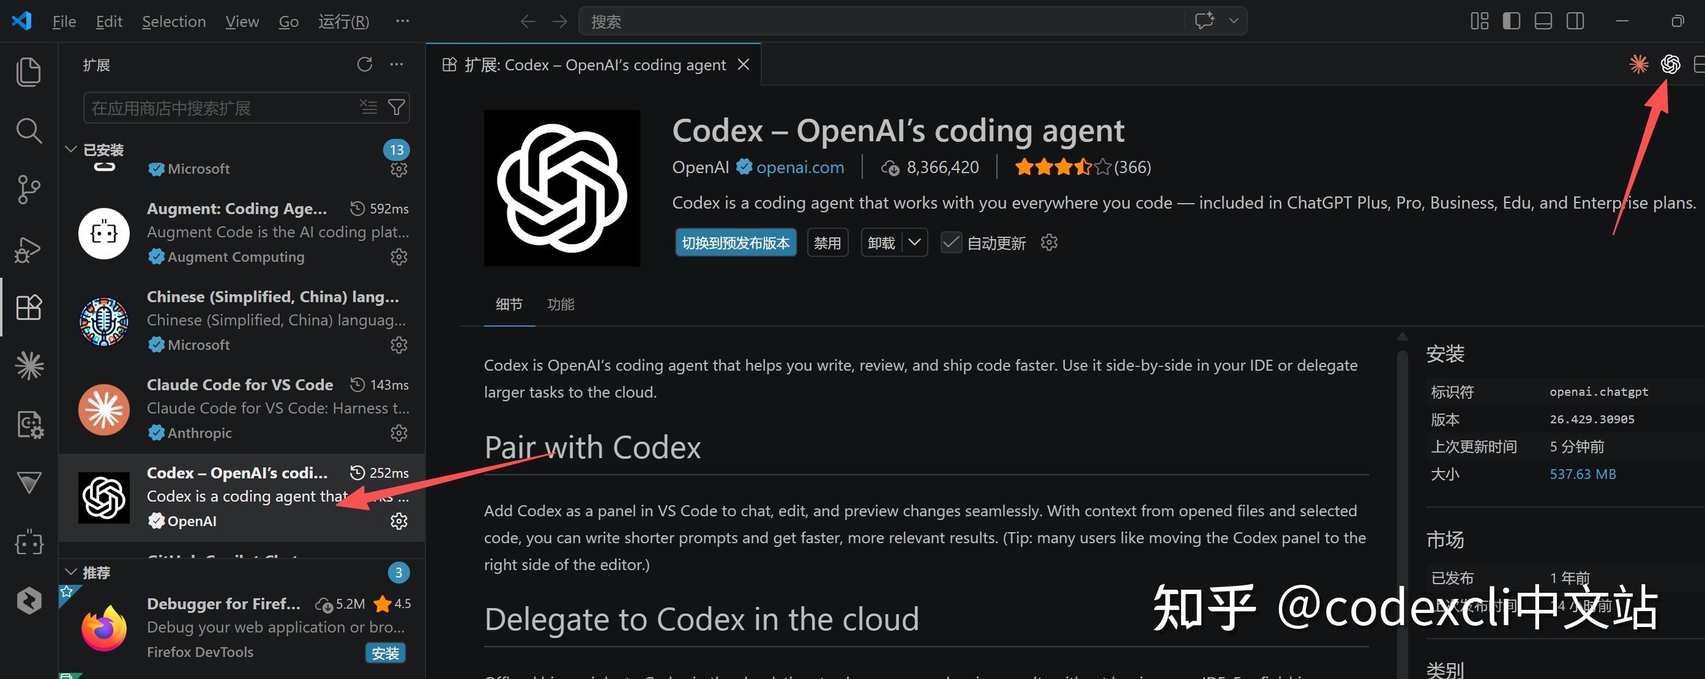The width and height of the screenshot is (1705, 679).
Task: Open chat dropdown arrow in title bar
Action: click(x=1234, y=21)
